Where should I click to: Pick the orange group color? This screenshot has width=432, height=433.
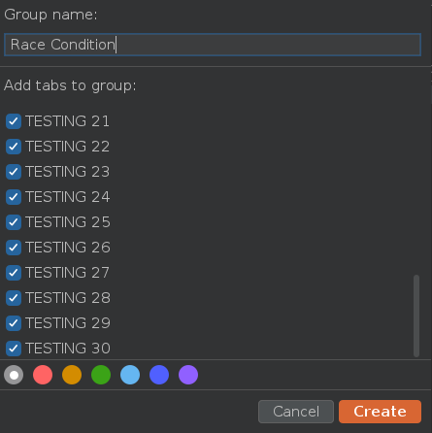[x=72, y=375]
